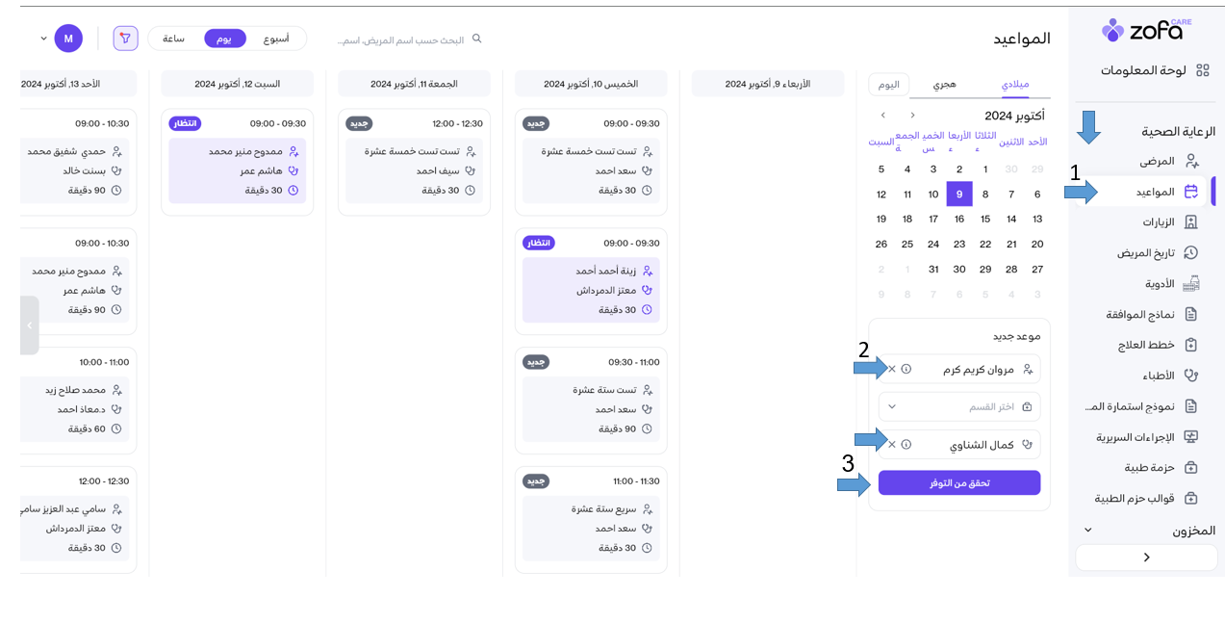
Task: Remove the selected doctor كمال الشناوي
Action: (x=892, y=445)
